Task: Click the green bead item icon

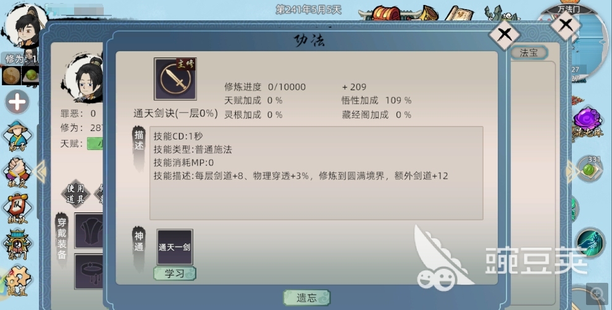Action: [x=589, y=169]
